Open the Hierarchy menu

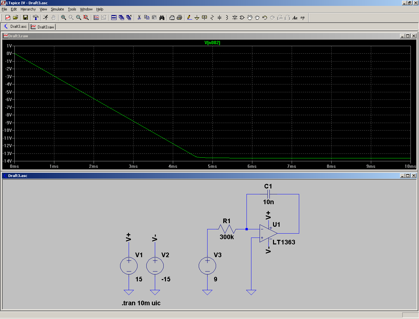pos(28,9)
